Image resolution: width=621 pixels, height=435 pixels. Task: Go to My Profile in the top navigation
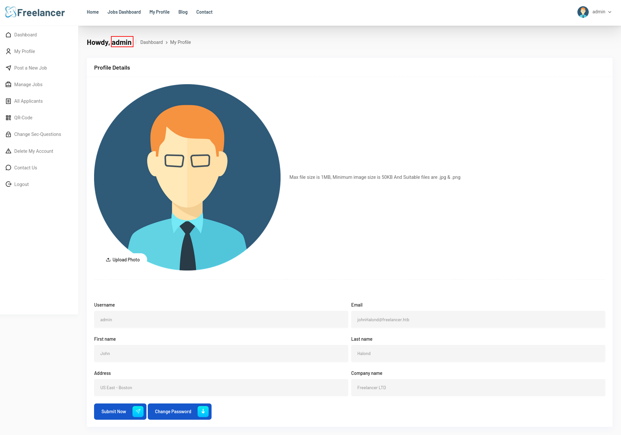click(x=159, y=12)
